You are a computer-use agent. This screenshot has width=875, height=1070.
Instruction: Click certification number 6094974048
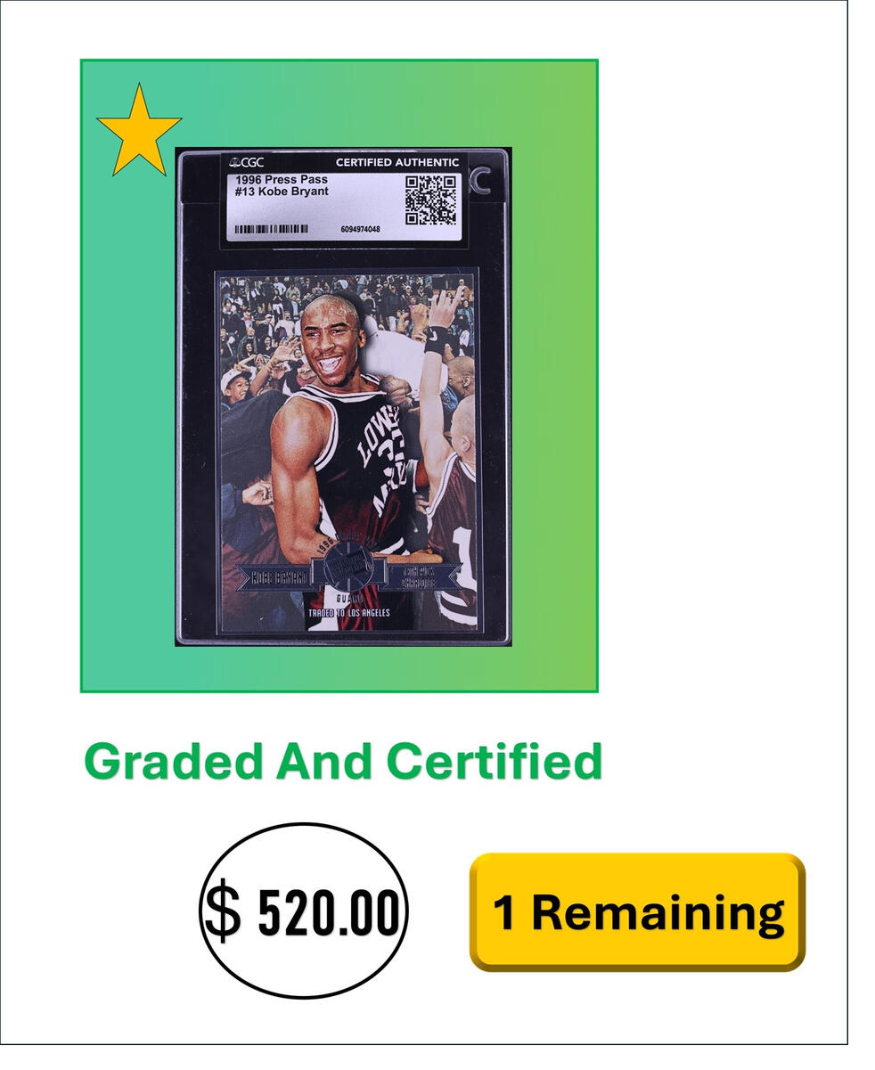click(360, 229)
